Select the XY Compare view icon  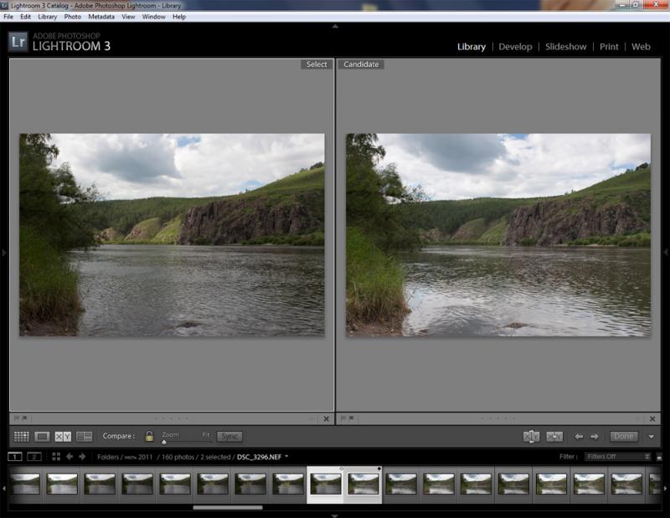(63, 437)
